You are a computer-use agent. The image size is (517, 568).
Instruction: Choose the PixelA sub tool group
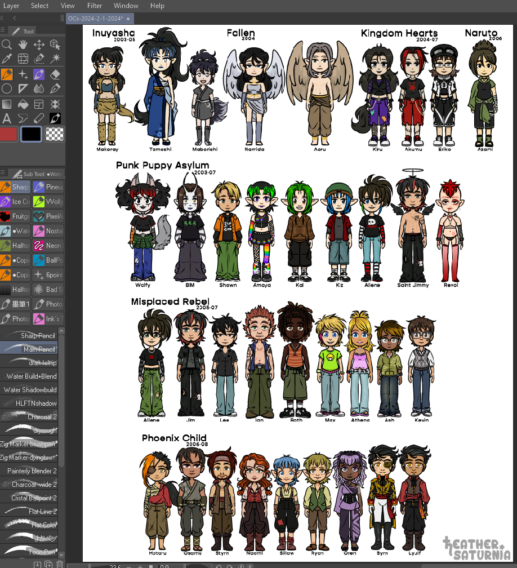pyautogui.click(x=48, y=216)
